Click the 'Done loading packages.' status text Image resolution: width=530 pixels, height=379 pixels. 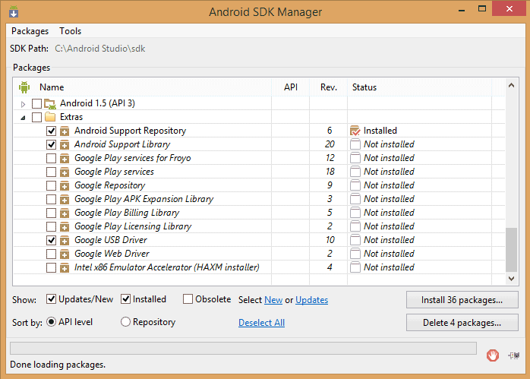(x=58, y=365)
